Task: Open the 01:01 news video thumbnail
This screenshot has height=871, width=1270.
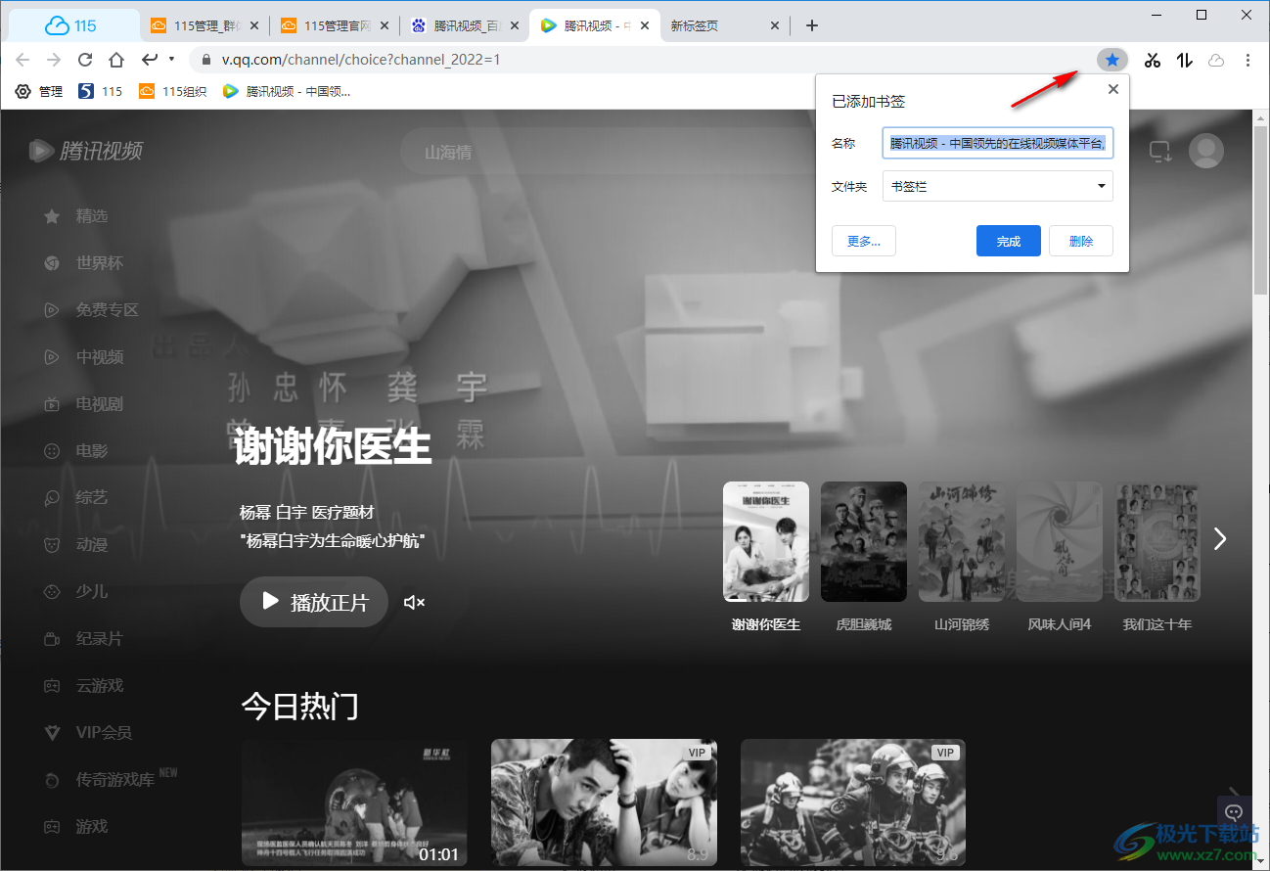Action: coord(354,802)
